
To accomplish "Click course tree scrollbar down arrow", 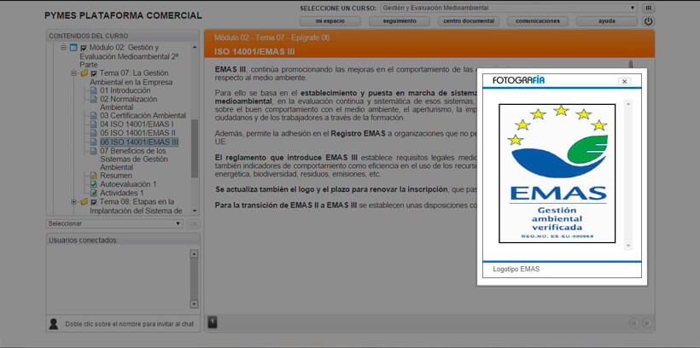I will 195,211.
